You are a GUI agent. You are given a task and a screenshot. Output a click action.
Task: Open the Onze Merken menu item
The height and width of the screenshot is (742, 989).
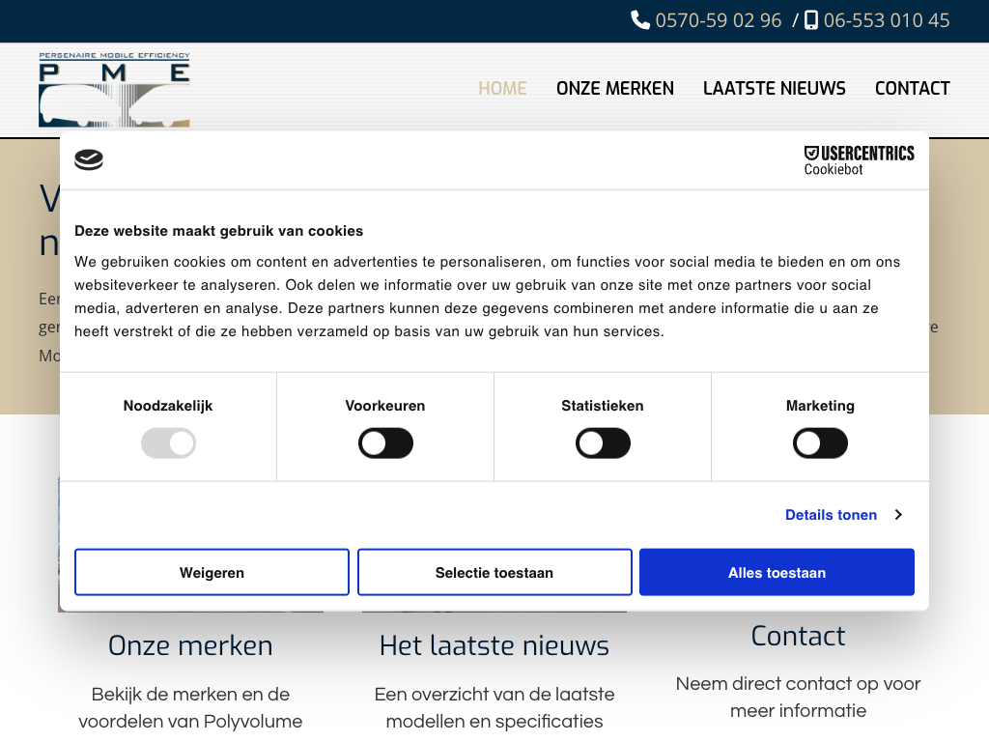[615, 89]
